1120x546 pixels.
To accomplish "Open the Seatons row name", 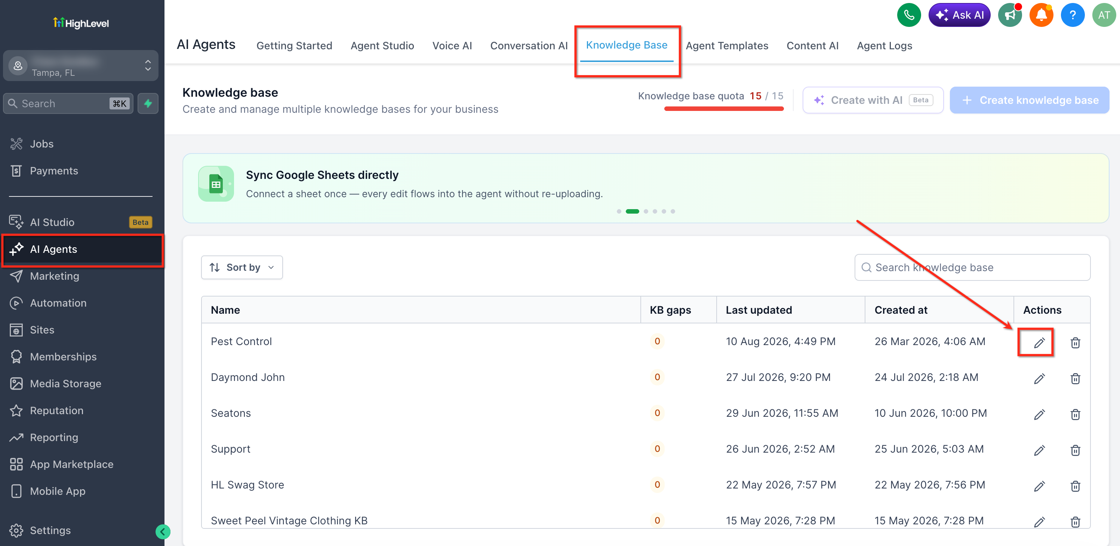I will point(230,413).
